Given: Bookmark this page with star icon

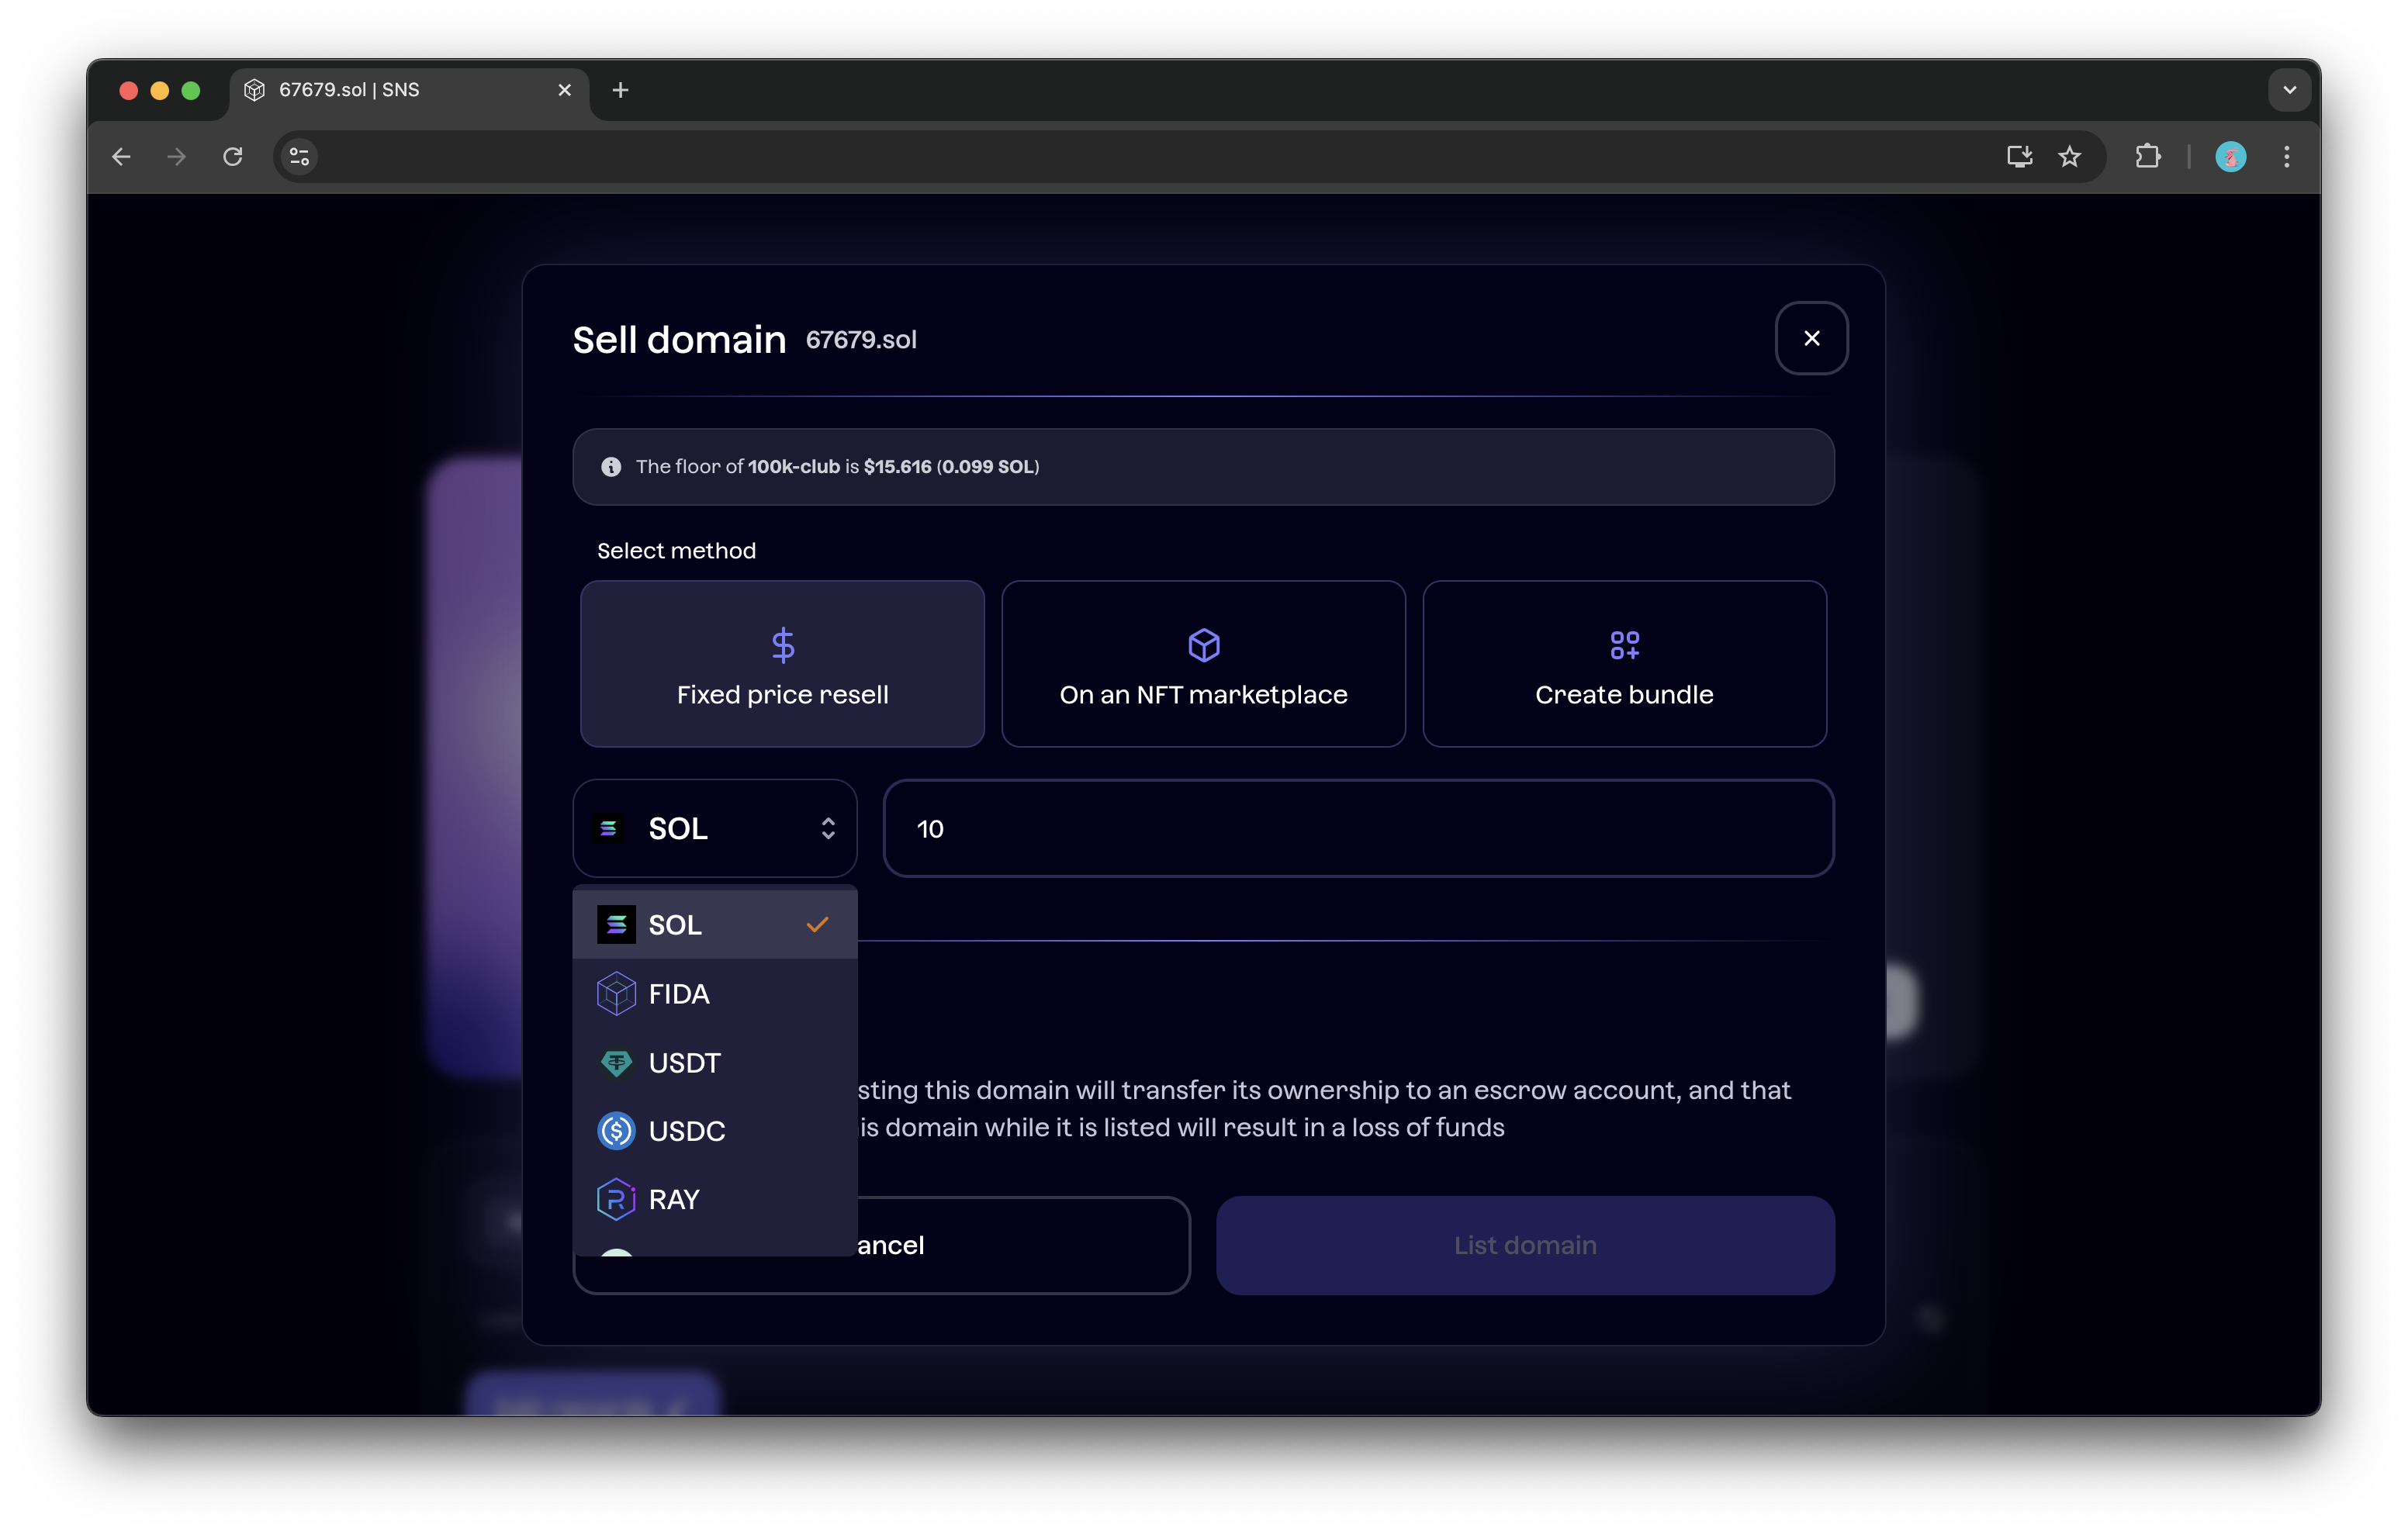Looking at the screenshot, I should (2069, 157).
